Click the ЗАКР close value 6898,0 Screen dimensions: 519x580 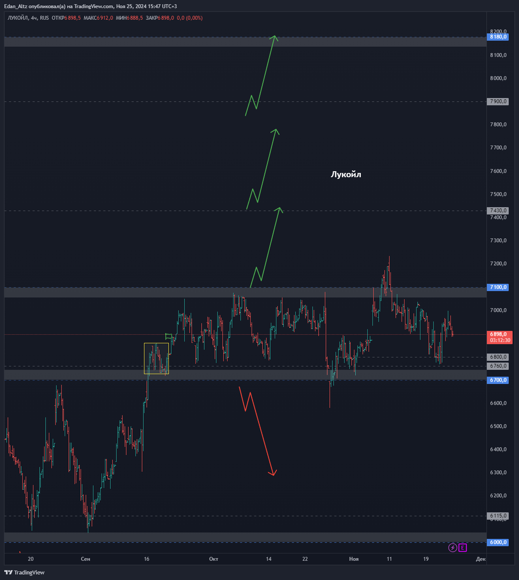(166, 18)
